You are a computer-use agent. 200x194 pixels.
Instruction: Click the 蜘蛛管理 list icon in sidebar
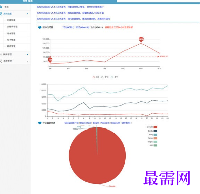(x=1, y=54)
